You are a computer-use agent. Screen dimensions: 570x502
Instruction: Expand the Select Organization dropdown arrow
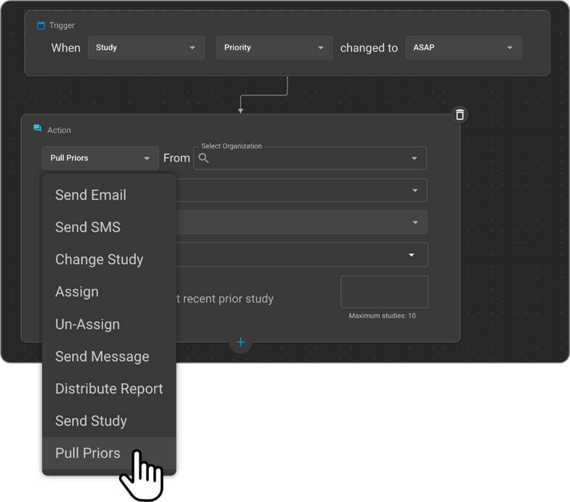(x=414, y=158)
